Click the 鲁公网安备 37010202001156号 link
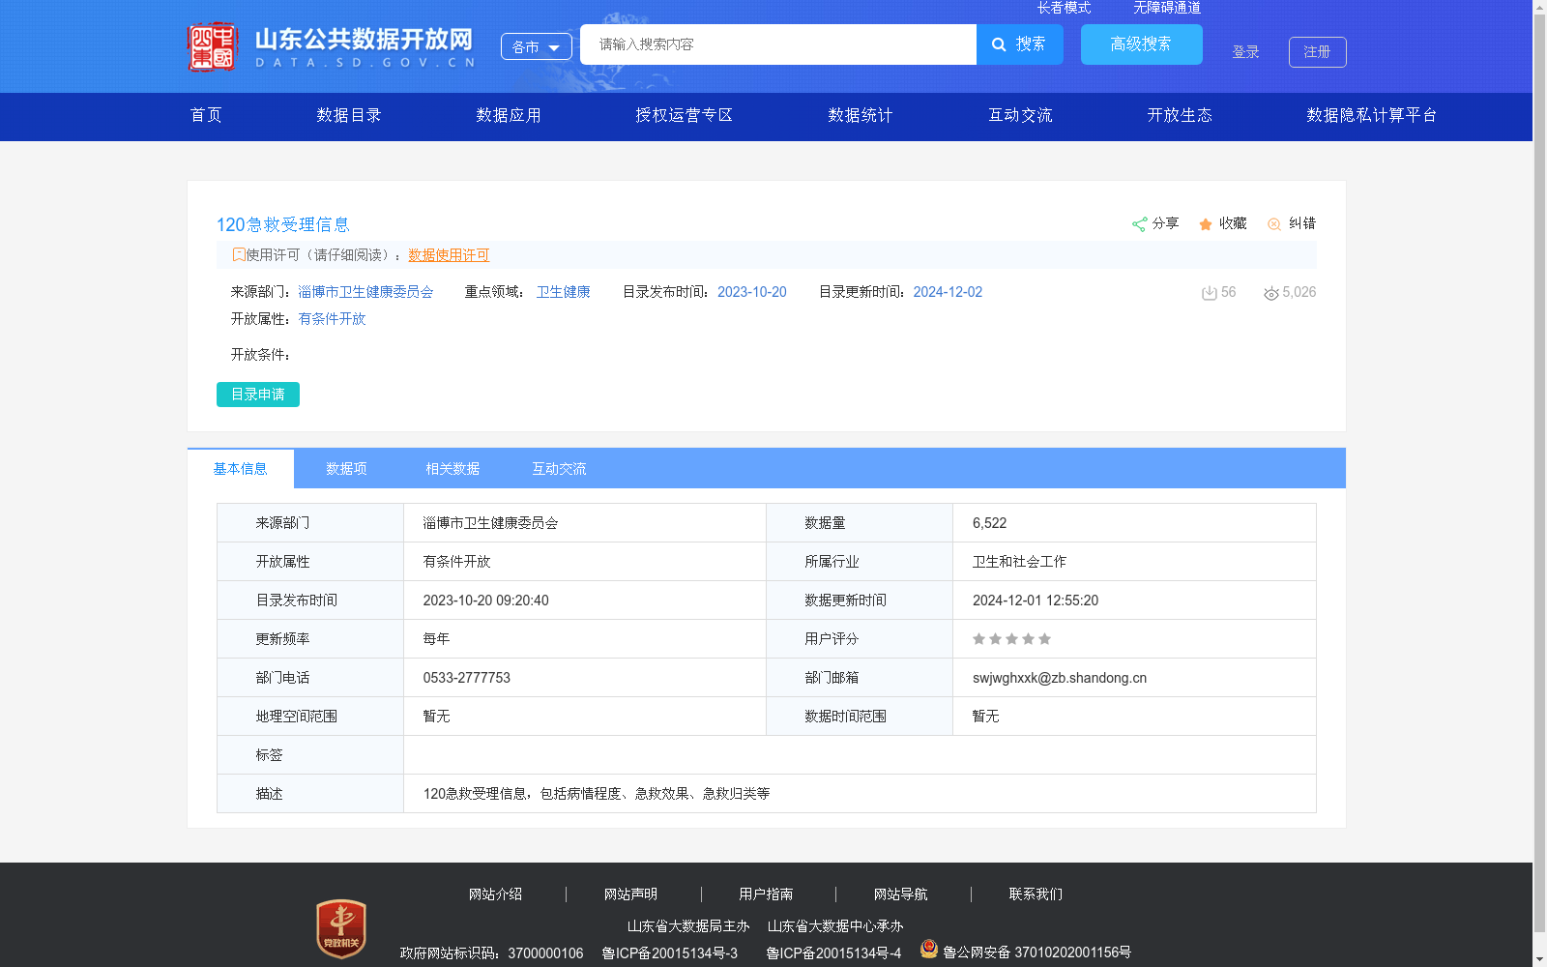Screen dimensions: 1547x967 pyautogui.click(x=1036, y=952)
